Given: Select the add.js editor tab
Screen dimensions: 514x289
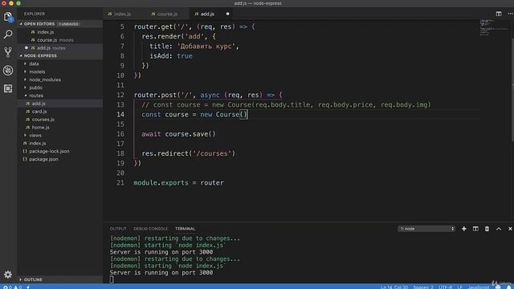Looking at the screenshot, I should 207,14.
